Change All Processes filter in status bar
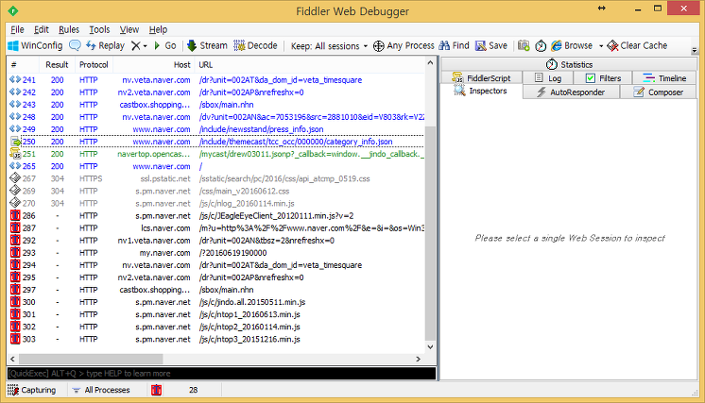The height and width of the screenshot is (403, 705). pos(101,390)
